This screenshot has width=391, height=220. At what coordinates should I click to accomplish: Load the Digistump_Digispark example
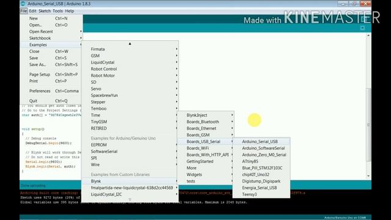pyautogui.click(x=261, y=182)
